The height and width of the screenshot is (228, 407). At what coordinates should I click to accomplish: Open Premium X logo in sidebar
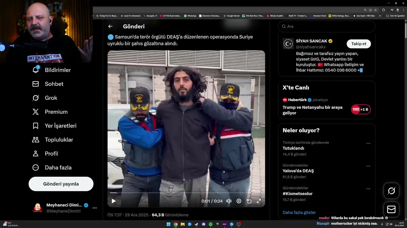pos(36,112)
